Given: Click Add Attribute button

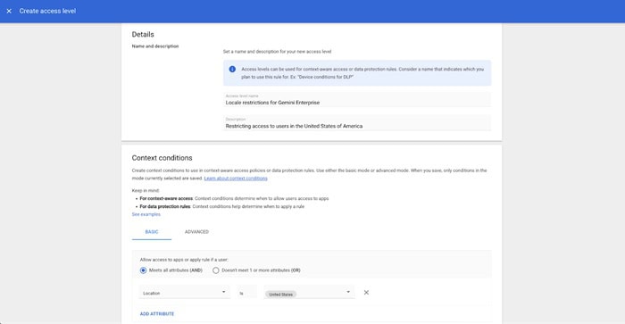Looking at the screenshot, I should pos(157,314).
